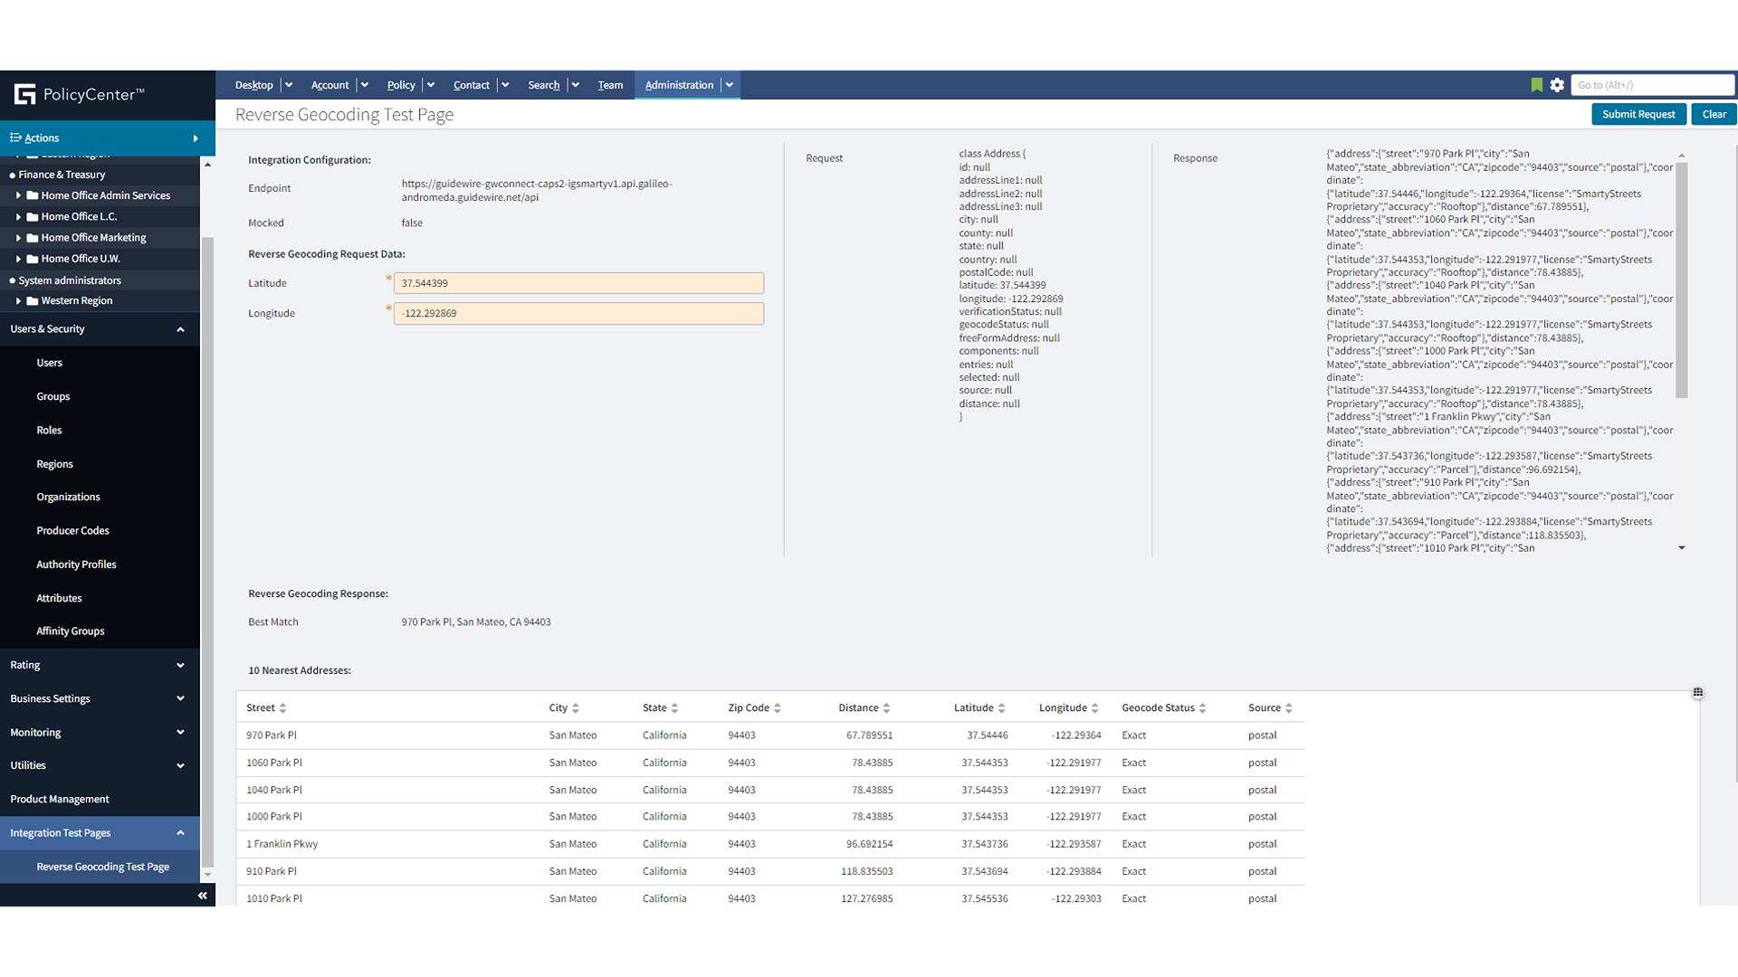This screenshot has height=977, width=1738.
Task: Click the green bookmark icon in header
Action: click(x=1536, y=85)
